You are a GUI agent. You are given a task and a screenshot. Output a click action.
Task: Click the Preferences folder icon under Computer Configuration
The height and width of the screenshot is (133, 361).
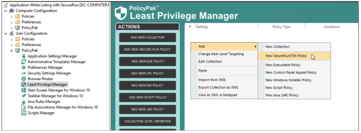(x=17, y=22)
